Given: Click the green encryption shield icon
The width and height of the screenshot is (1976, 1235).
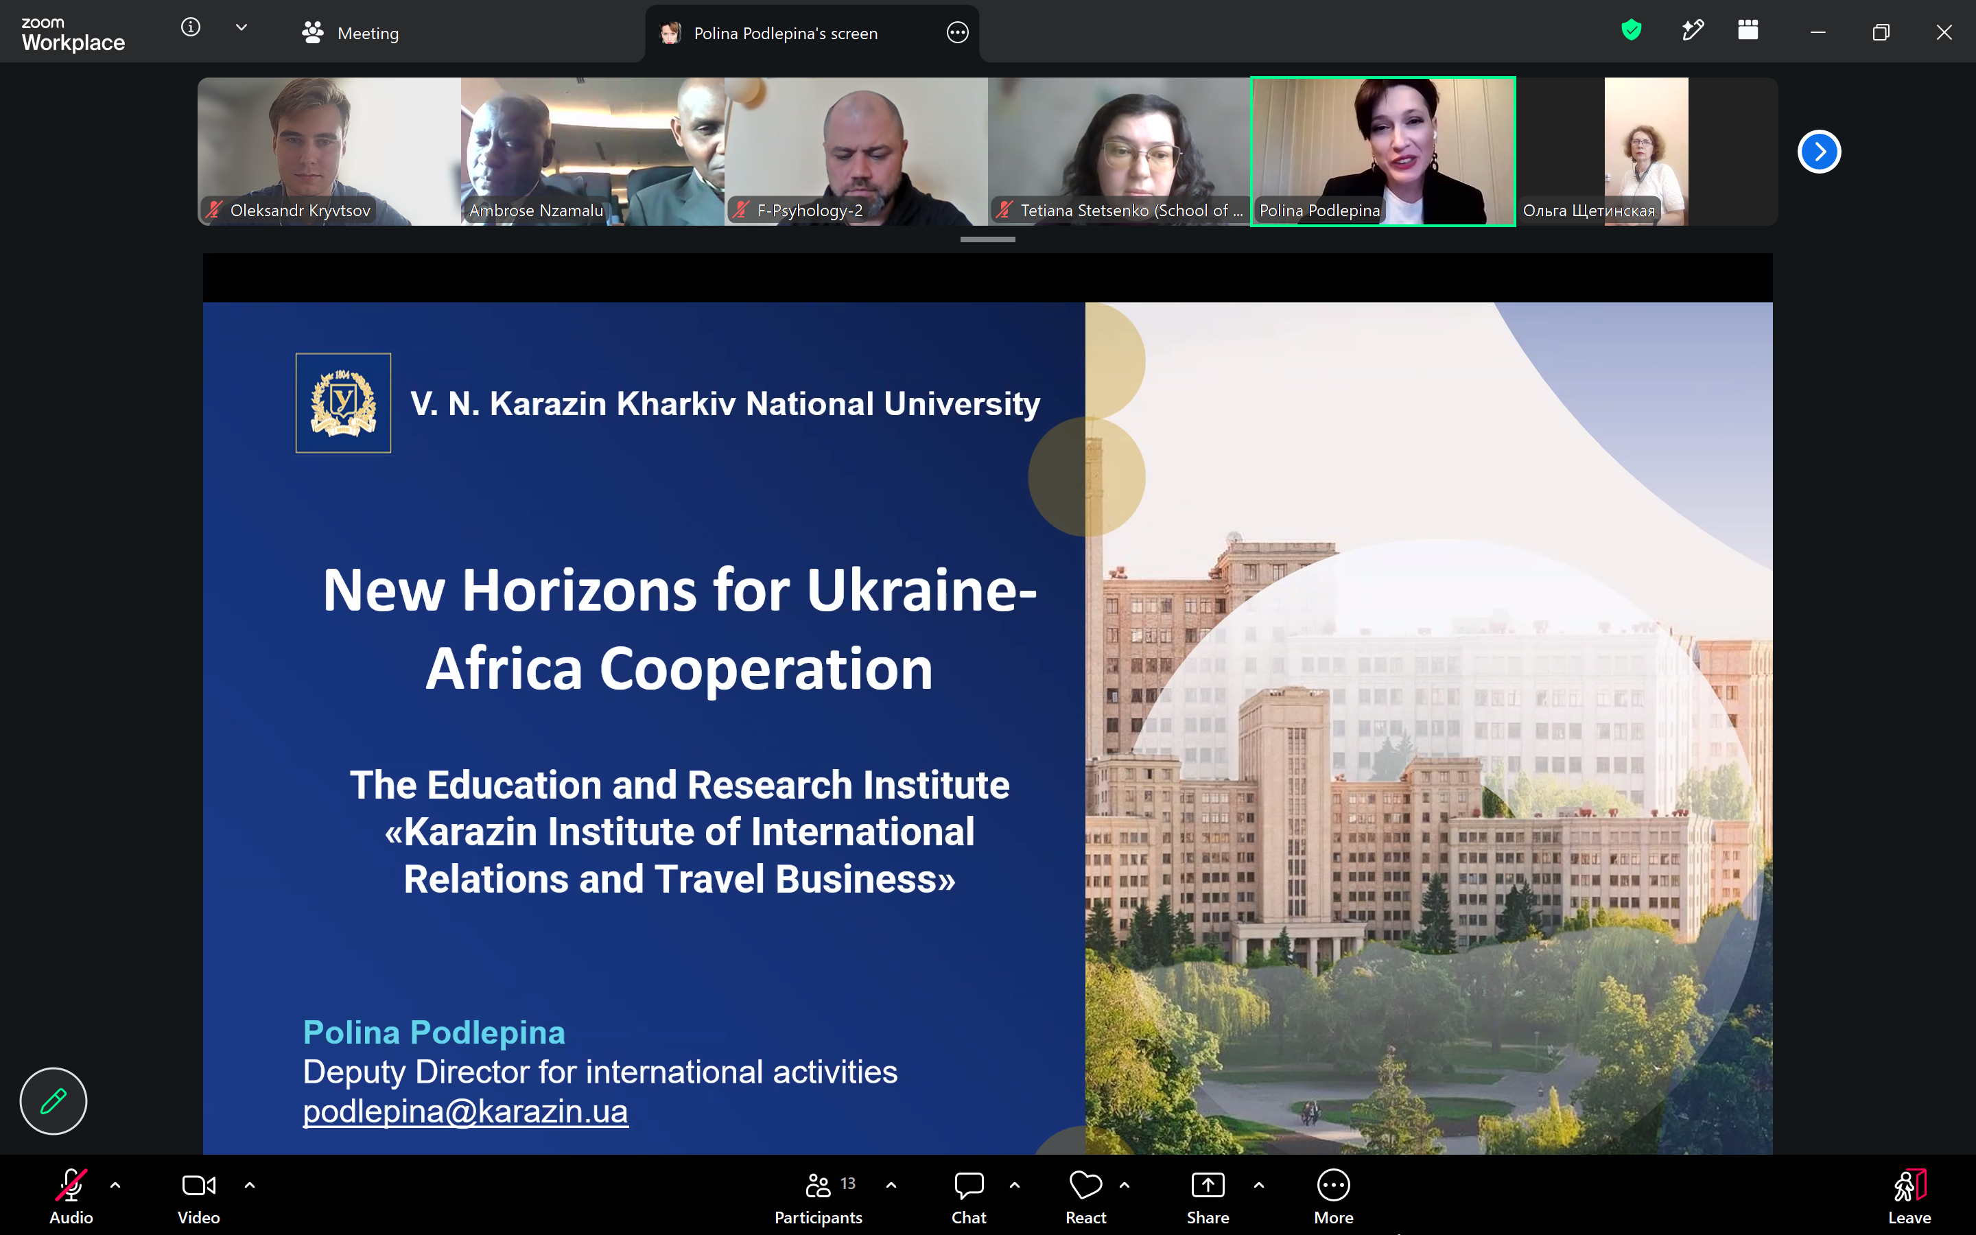Looking at the screenshot, I should (1631, 31).
